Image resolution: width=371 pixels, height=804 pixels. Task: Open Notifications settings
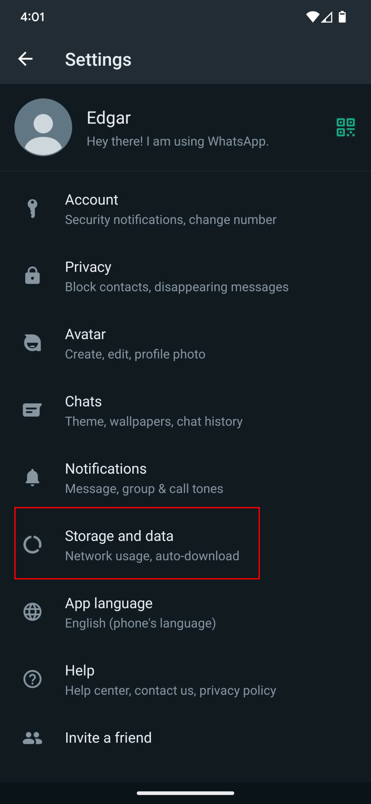click(x=144, y=478)
